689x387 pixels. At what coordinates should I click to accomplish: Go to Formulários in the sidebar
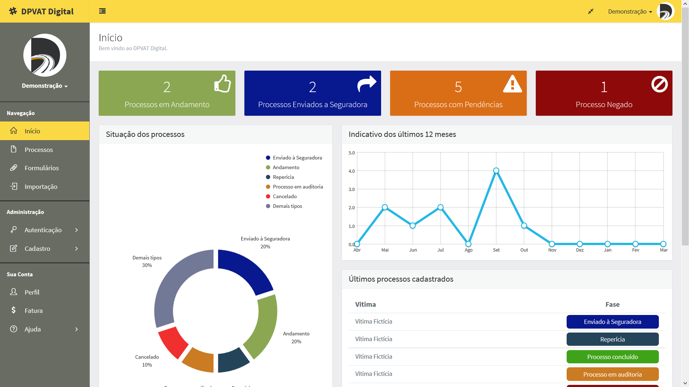point(42,168)
